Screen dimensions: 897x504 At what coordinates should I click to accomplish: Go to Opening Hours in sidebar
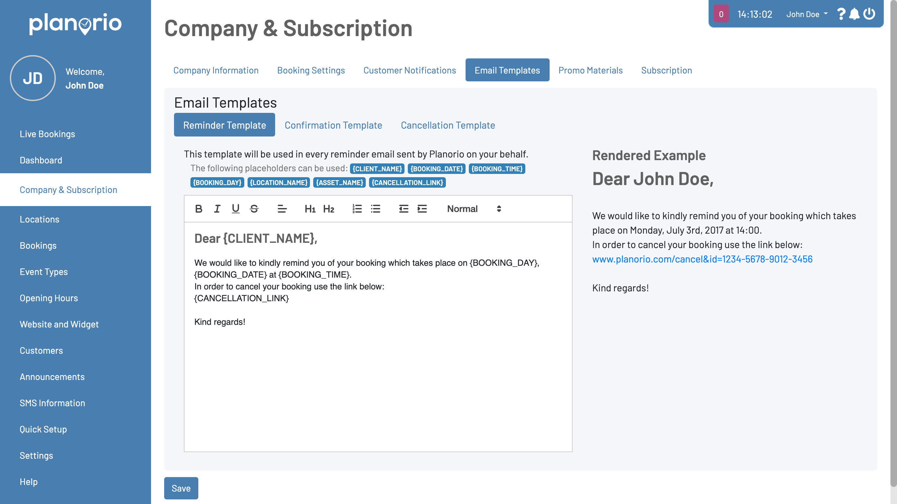pyautogui.click(x=49, y=298)
